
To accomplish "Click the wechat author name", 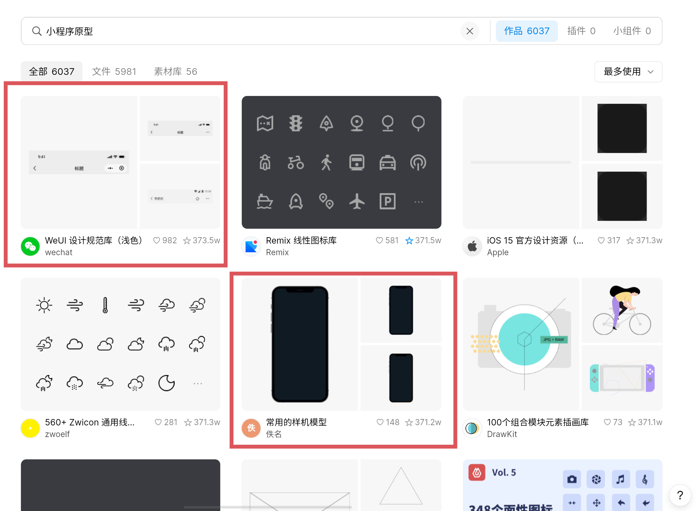I will pos(58,252).
